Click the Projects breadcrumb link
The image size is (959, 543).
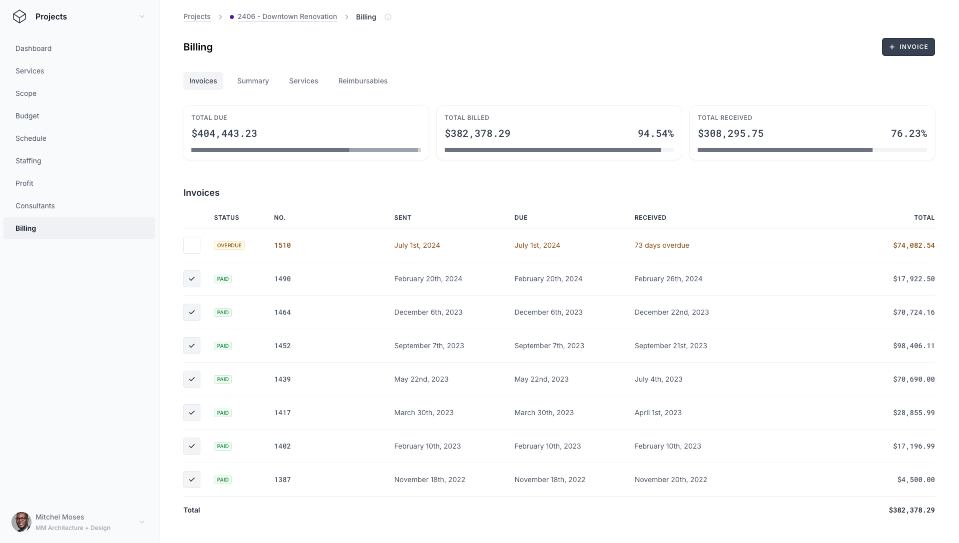tap(197, 17)
